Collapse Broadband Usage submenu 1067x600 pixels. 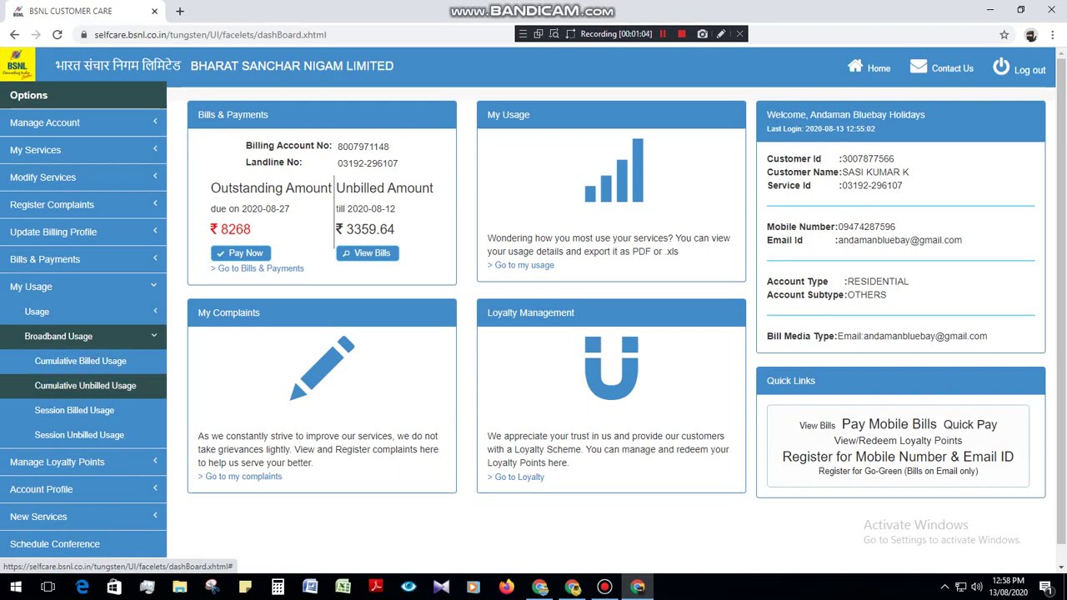point(83,336)
